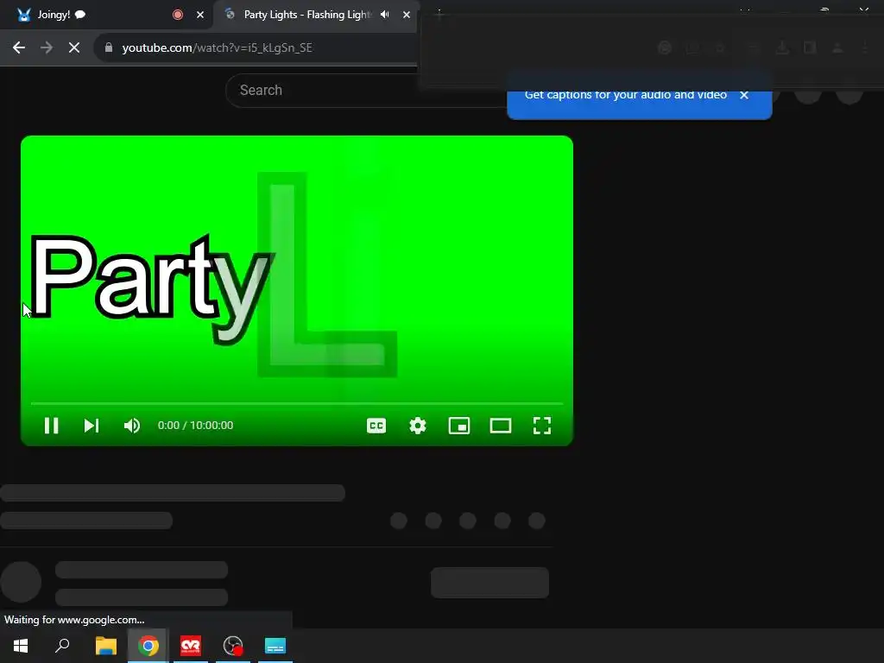The image size is (884, 663).
Task: Close the Party Lights tab
Action: click(x=407, y=15)
